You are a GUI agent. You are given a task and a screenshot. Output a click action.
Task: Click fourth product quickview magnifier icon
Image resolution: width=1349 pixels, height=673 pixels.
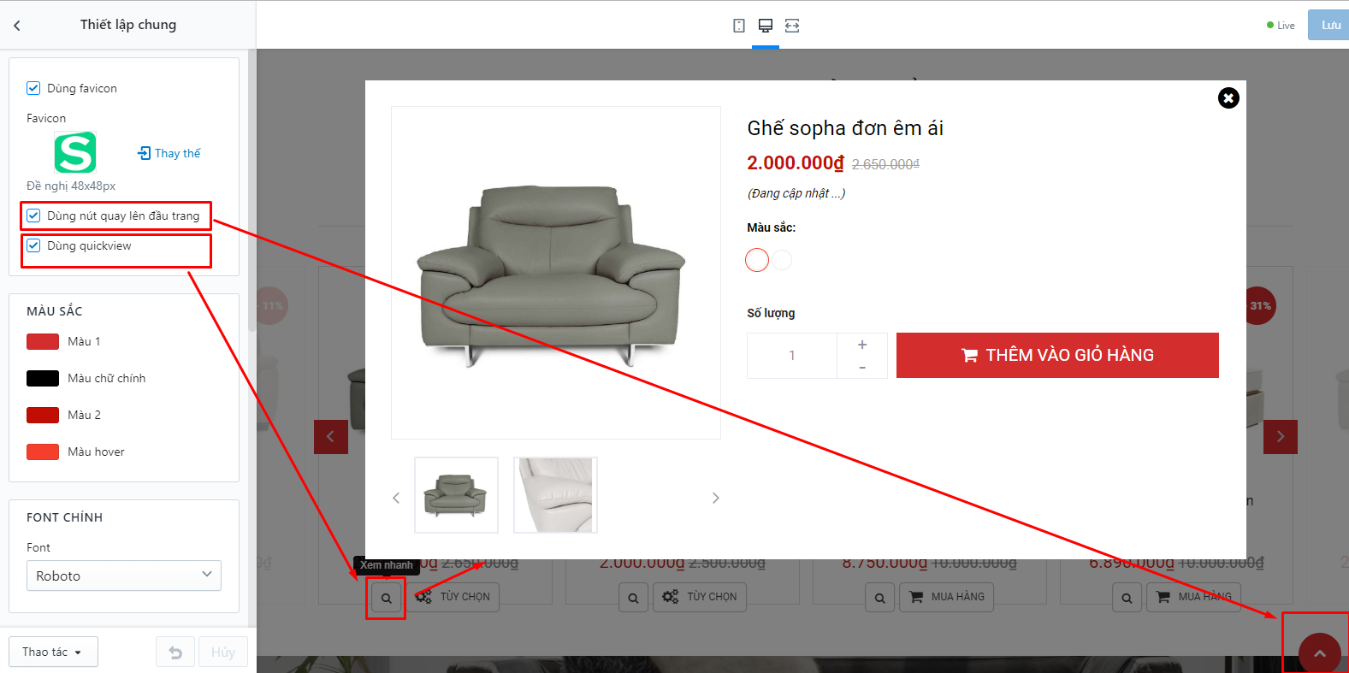coord(1127,598)
